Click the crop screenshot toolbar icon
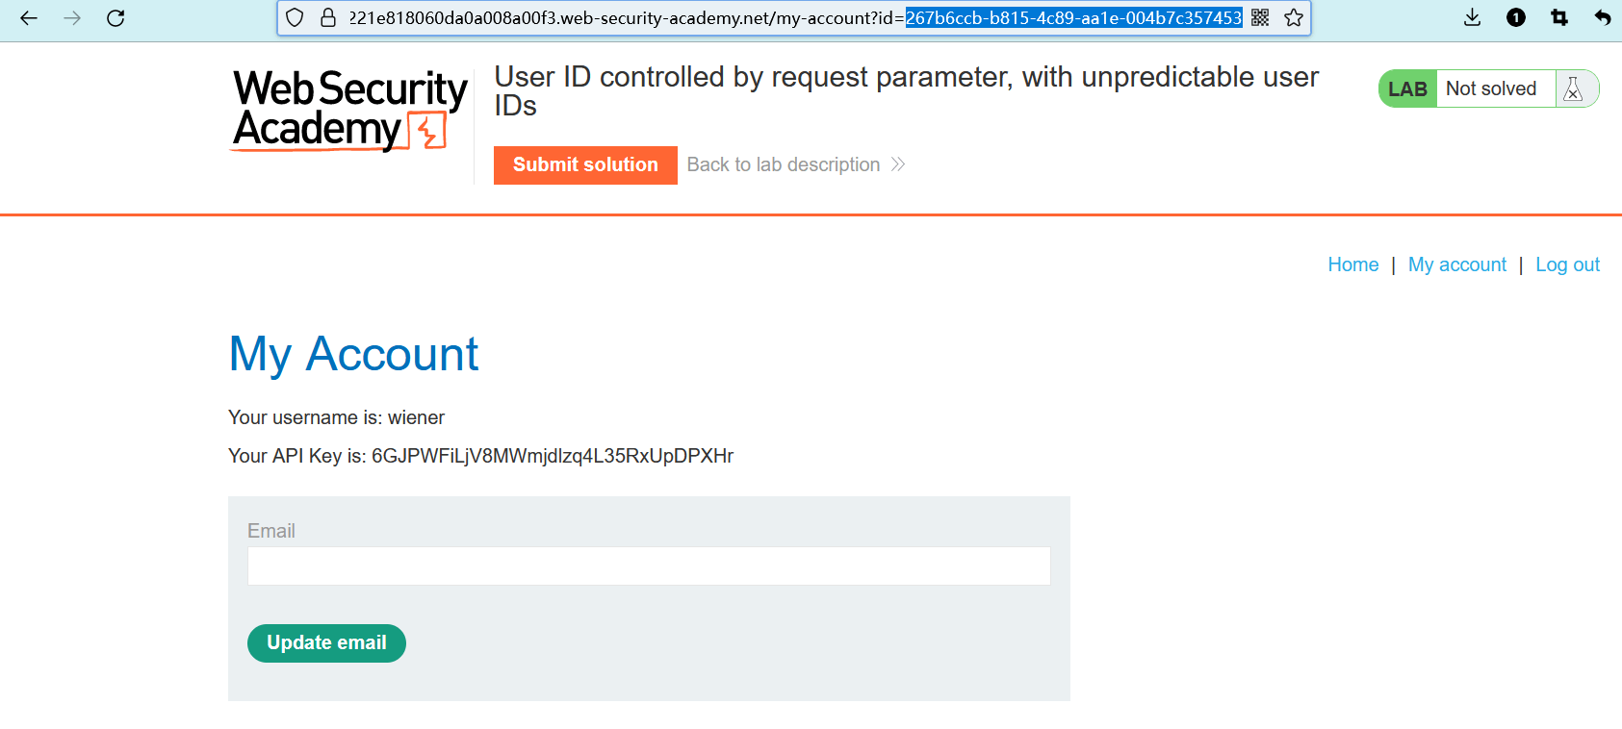1622x729 pixels. pyautogui.click(x=1559, y=18)
